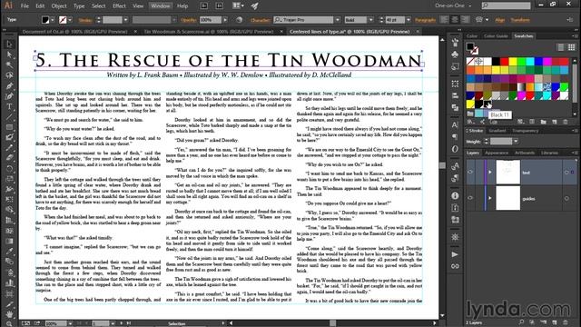Open the Info panel dock icon
Viewport: 581px width, 327px height.
pos(455,195)
